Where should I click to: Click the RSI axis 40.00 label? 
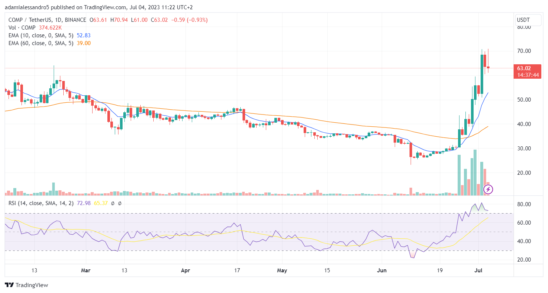click(524, 241)
